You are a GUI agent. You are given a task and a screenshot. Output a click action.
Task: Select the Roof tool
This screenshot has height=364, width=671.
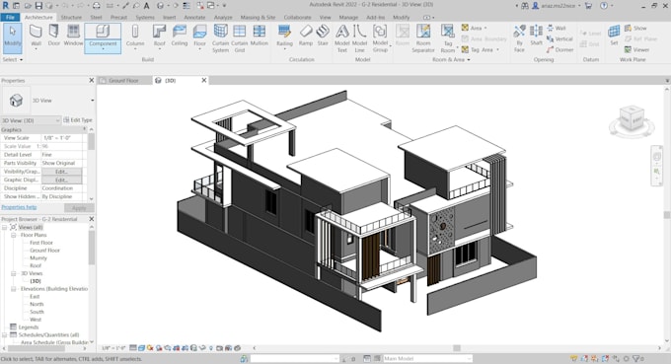[159, 36]
